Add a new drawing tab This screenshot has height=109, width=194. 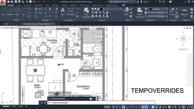(x=59, y=24)
